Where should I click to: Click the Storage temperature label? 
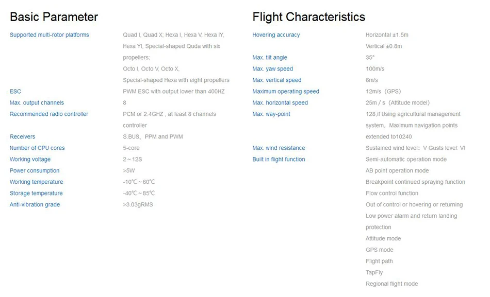click(x=36, y=194)
